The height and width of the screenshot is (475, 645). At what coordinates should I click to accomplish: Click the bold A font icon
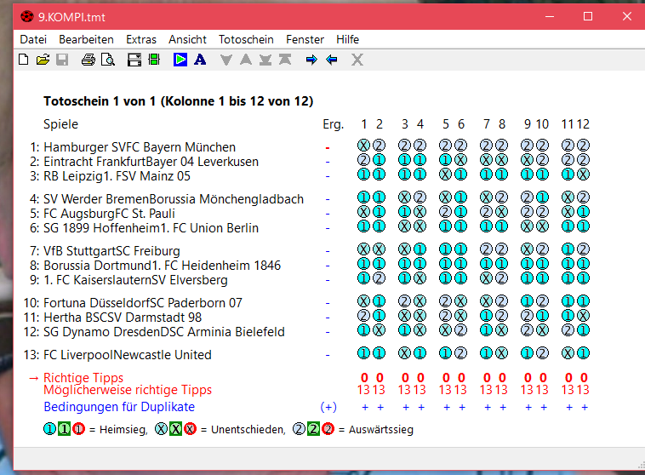[200, 60]
